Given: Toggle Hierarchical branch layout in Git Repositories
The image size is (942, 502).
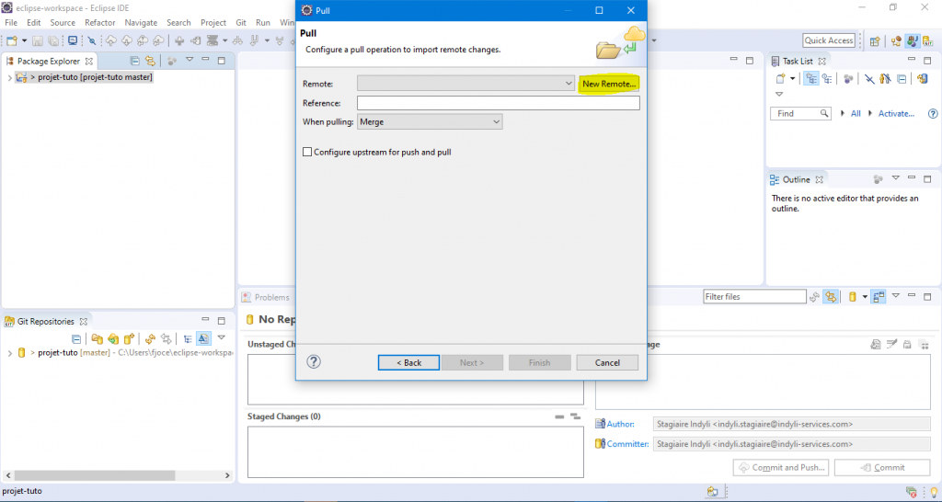Looking at the screenshot, I should coord(188,338).
